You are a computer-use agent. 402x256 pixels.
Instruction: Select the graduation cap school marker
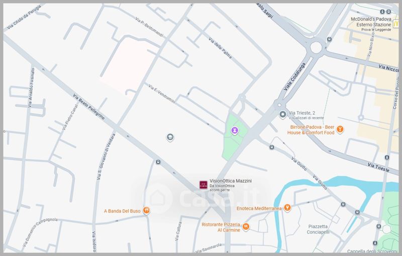(170, 137)
